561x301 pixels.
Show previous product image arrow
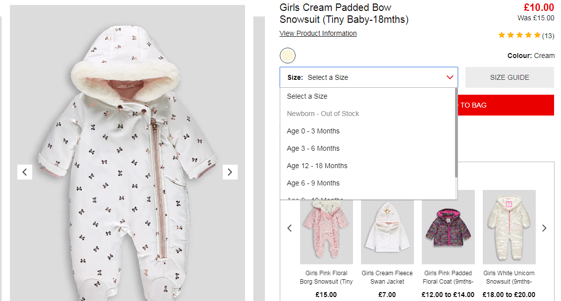(x=25, y=172)
